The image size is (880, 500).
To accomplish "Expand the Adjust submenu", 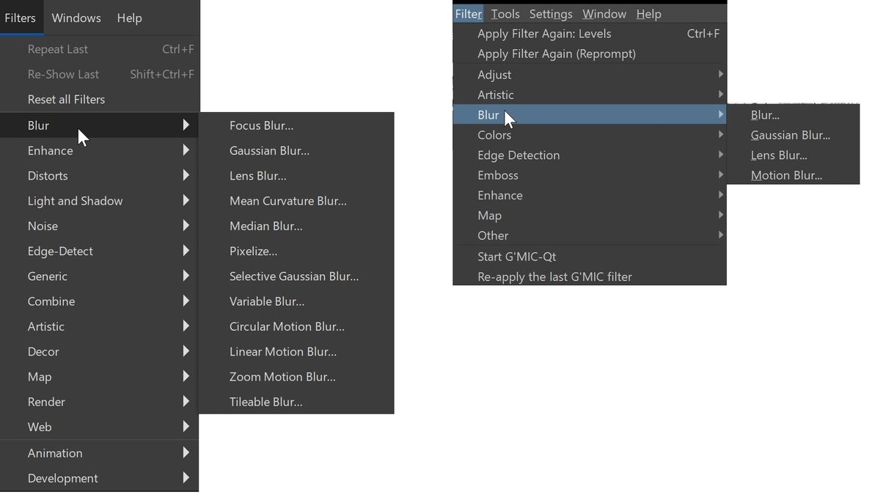I will 494,74.
